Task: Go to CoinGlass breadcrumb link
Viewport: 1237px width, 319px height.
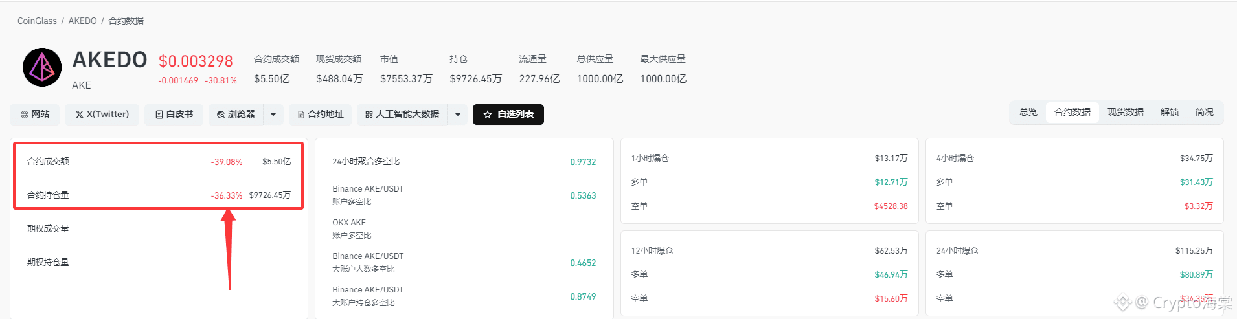Action: (x=37, y=21)
